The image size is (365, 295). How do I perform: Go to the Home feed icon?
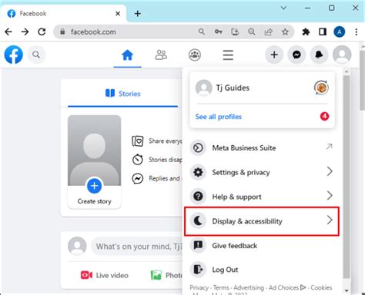coord(128,55)
